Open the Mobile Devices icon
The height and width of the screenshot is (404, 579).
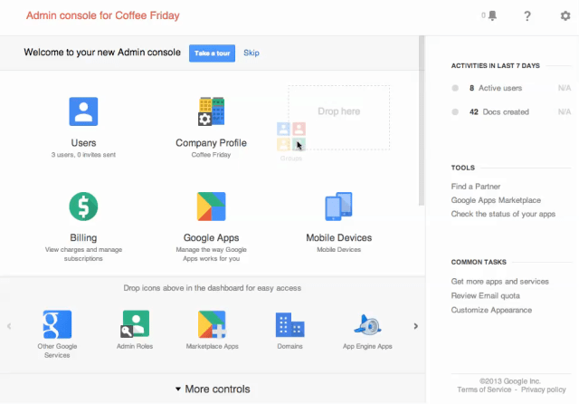point(337,207)
